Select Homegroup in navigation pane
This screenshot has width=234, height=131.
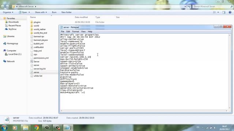click(12, 44)
